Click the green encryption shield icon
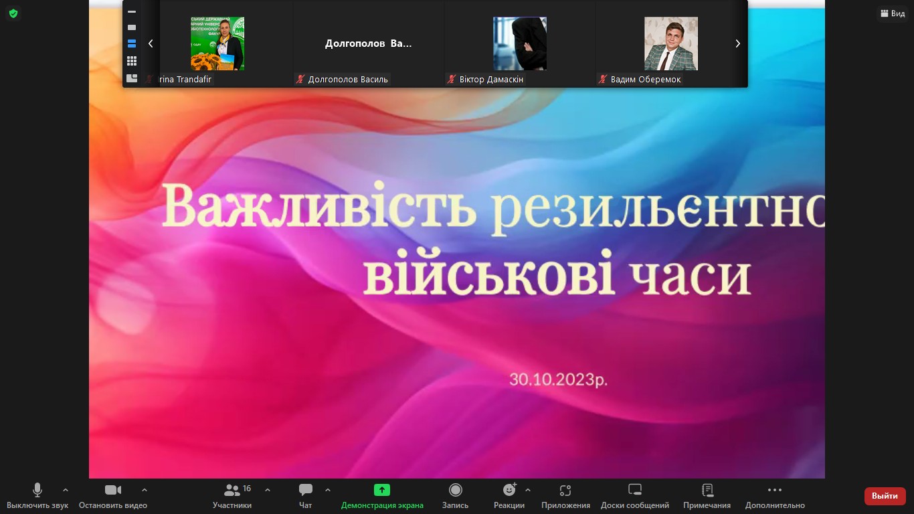 tap(13, 13)
